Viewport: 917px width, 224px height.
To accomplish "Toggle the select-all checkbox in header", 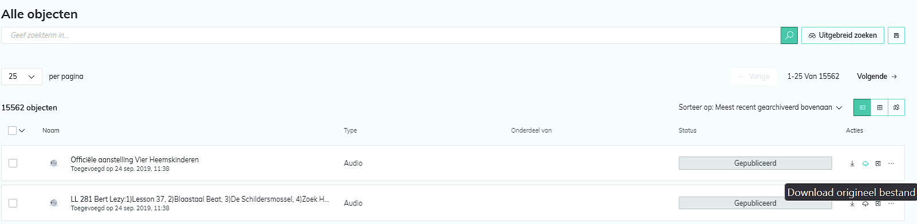I will 13,130.
